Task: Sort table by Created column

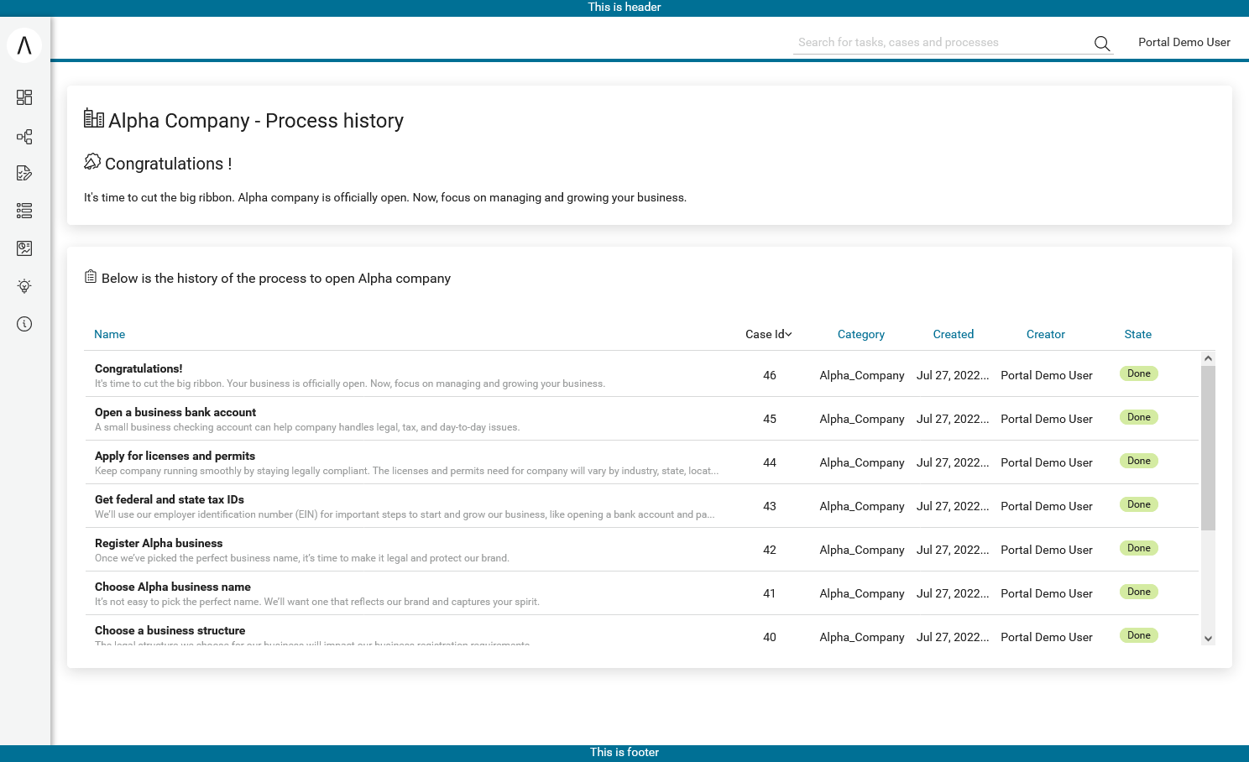Action: point(954,334)
